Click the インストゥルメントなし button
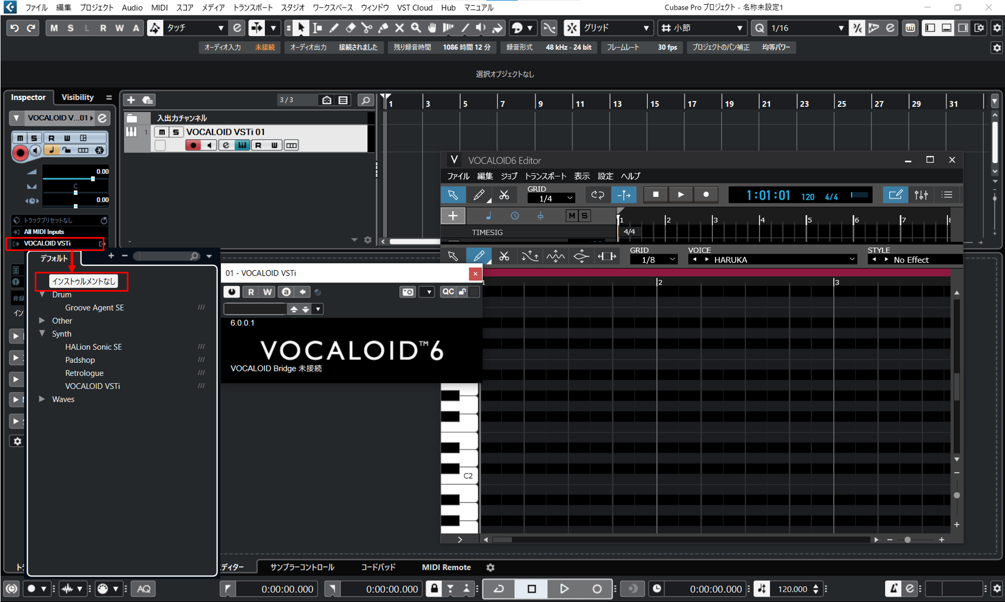Image resolution: width=1005 pixels, height=602 pixels. point(84,280)
